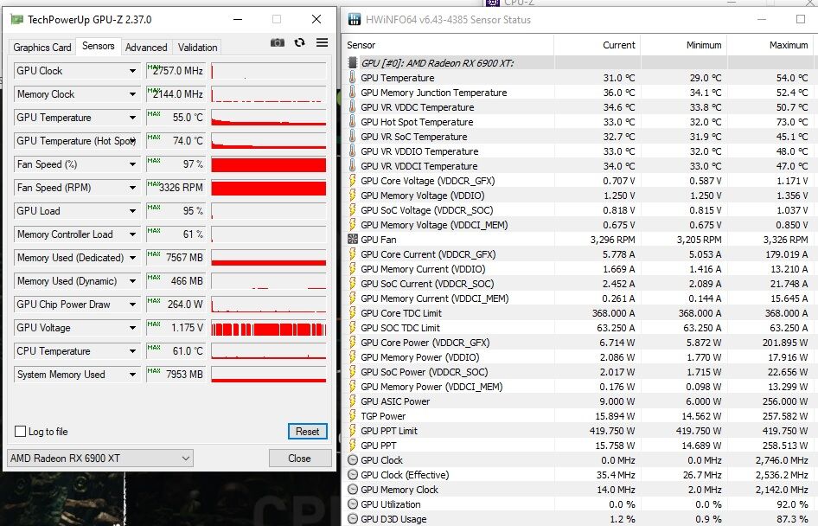818x526 pixels.
Task: Click the 3,296 RPM GPU Fan current value
Action: click(x=612, y=240)
